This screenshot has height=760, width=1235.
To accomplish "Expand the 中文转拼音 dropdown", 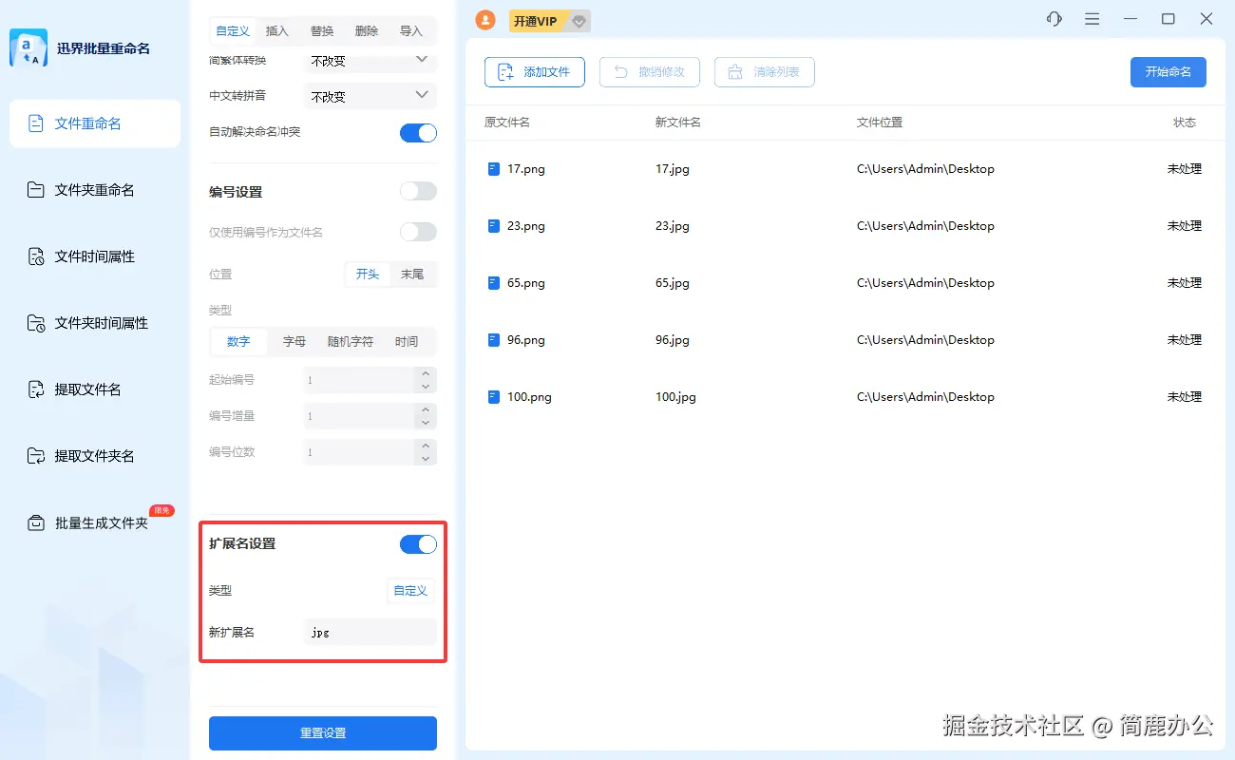I will [x=370, y=96].
